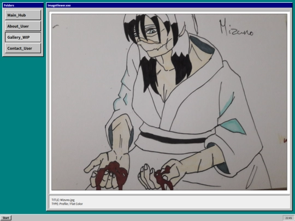The image size is (295, 221).
Task: Click the empty teal desktop below Folders
Action: click(x=23, y=132)
